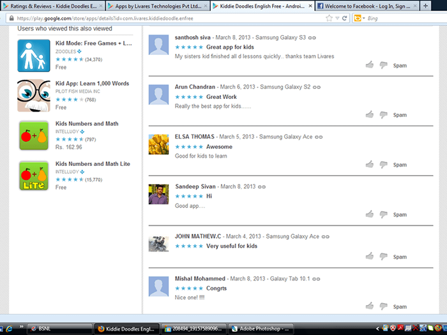
Task: Mark Mishal Mohammed's review as Spam
Action: [400, 307]
